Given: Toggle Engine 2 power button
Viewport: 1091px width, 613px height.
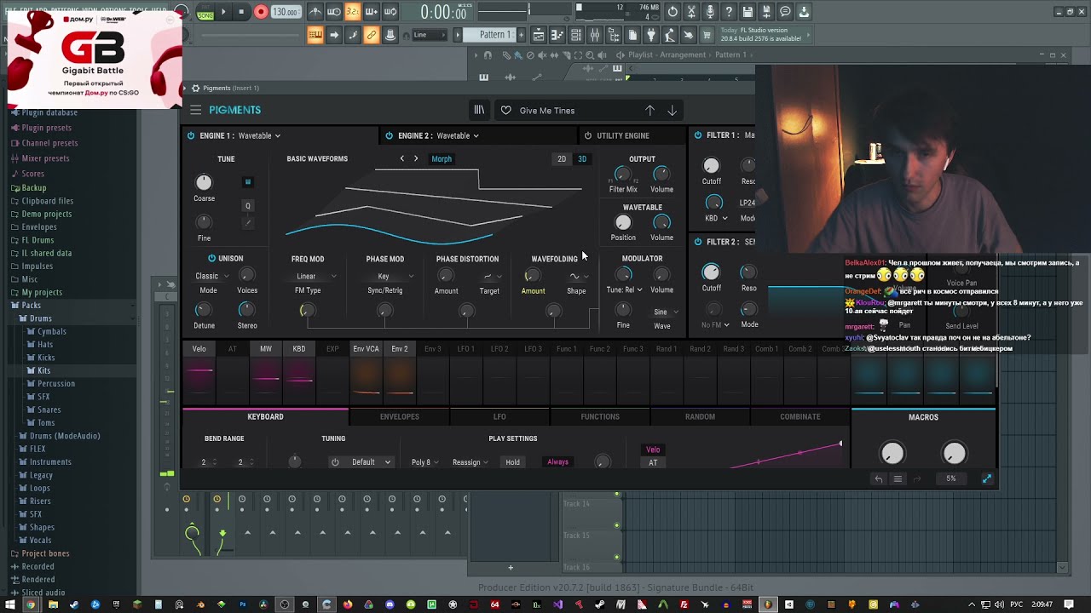Looking at the screenshot, I should click(390, 135).
